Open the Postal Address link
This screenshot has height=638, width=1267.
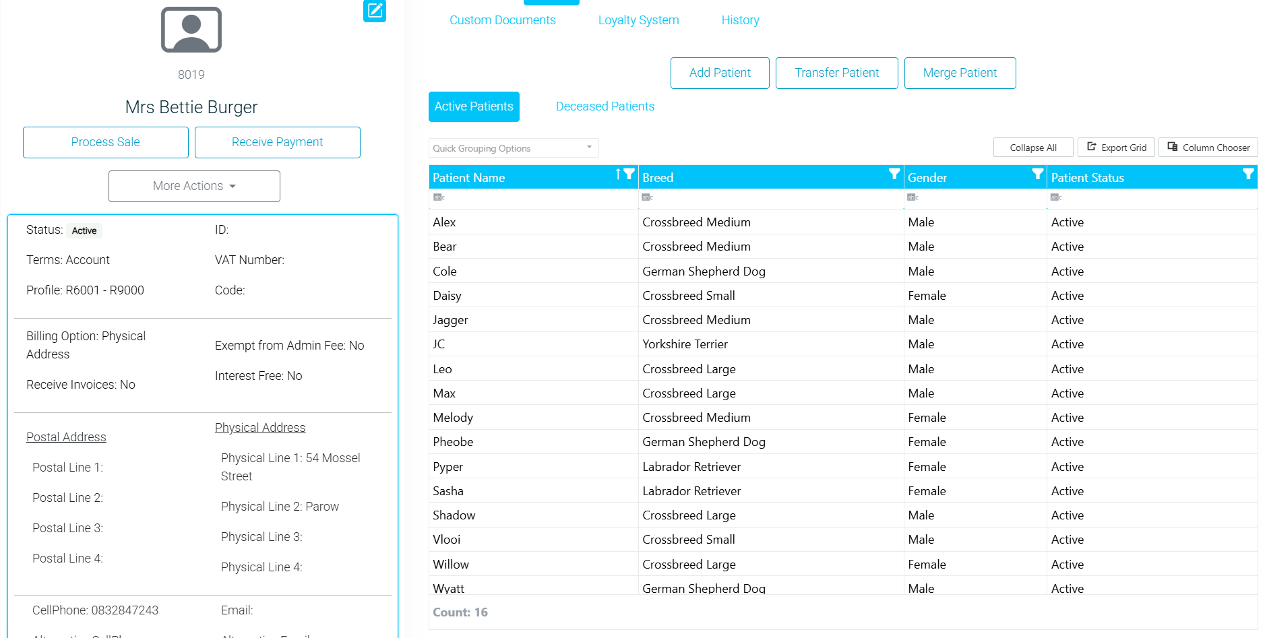(66, 437)
